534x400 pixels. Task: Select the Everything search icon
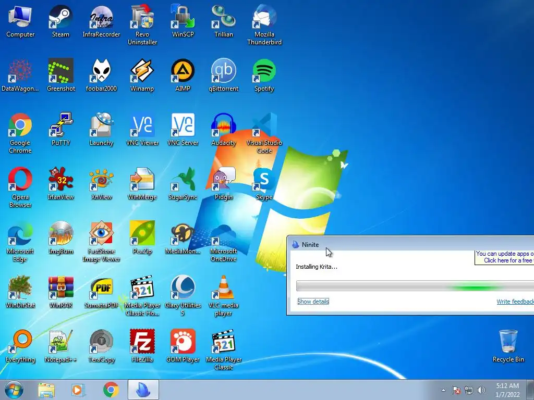click(20, 346)
